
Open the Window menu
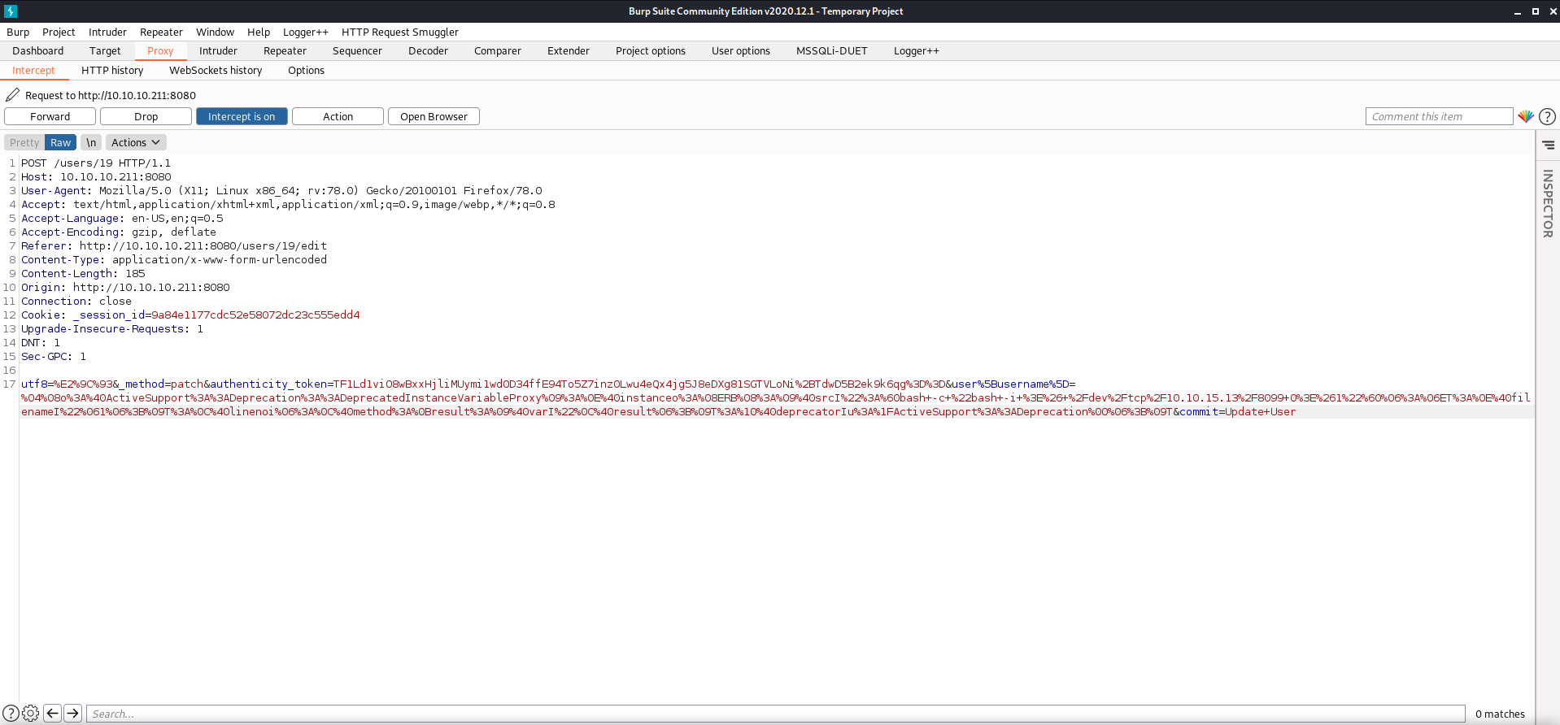215,32
